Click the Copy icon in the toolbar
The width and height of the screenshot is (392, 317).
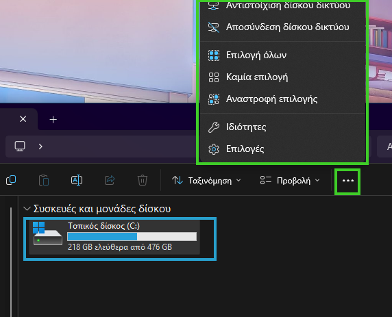coord(11,180)
